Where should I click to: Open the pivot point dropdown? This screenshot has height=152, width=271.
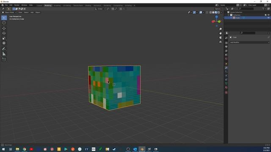108,9
